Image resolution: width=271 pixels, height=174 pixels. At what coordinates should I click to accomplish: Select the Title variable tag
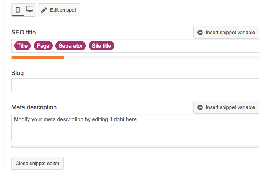[22, 46]
